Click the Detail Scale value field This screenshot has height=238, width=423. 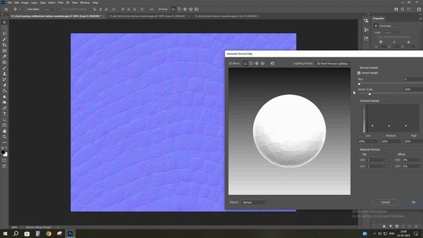pyautogui.click(x=413, y=89)
